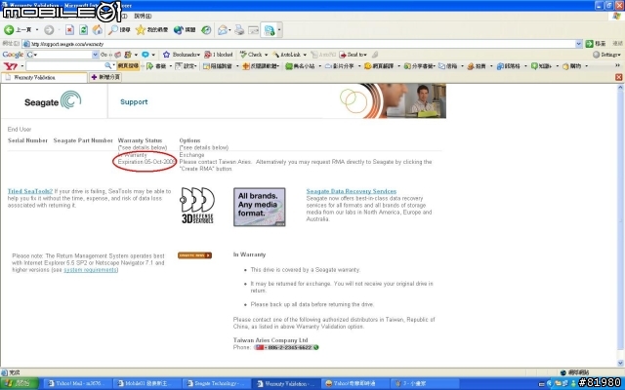Screen dimensions: 625x390
Task: Open the History icon in IE toolbar
Action: coord(206,30)
